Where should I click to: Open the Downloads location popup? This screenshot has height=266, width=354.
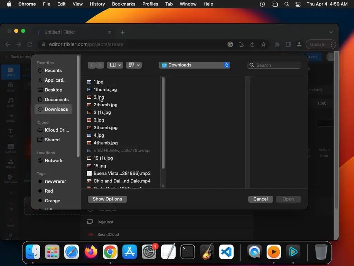[194, 65]
